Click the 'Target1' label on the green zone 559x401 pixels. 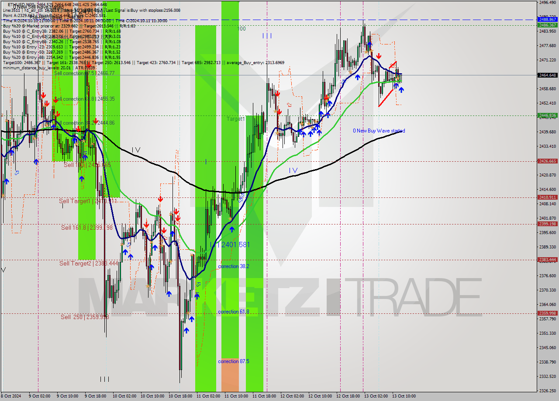click(x=236, y=119)
